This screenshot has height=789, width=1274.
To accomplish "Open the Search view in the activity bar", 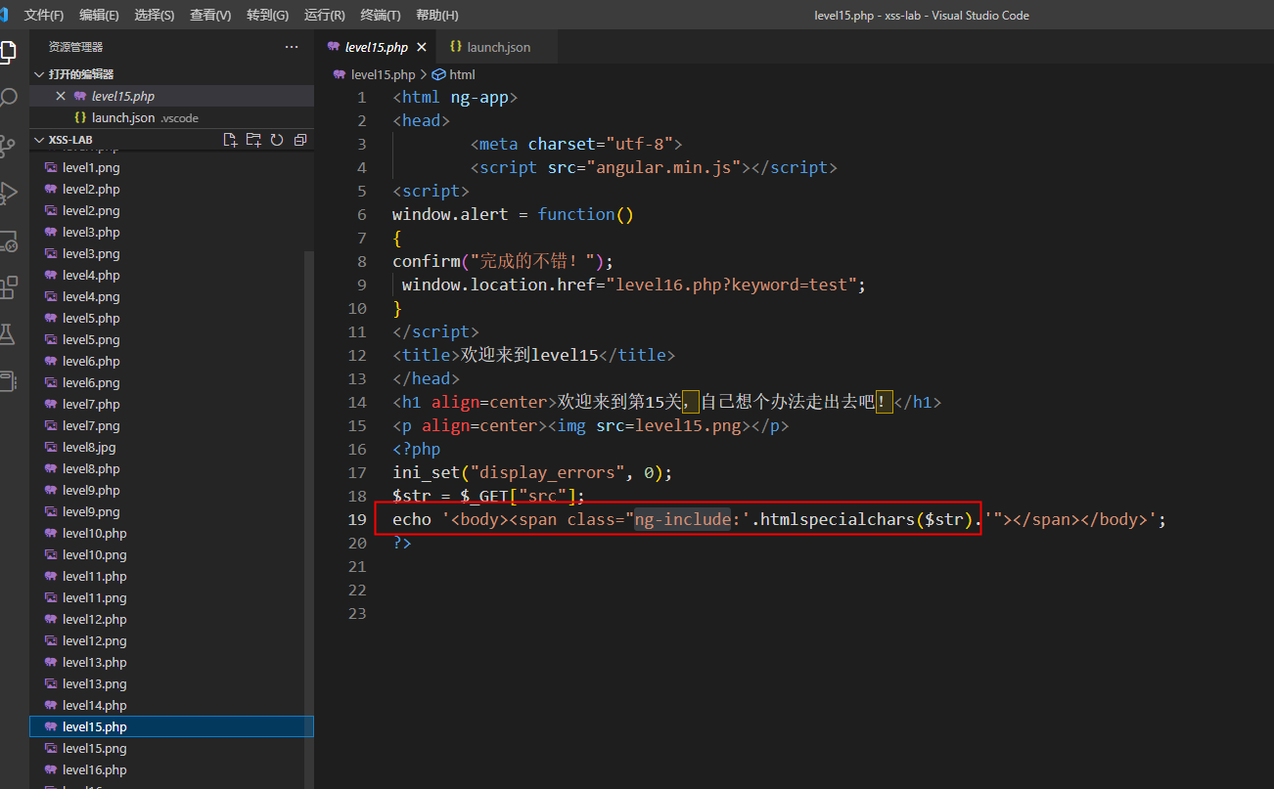I will [8, 98].
